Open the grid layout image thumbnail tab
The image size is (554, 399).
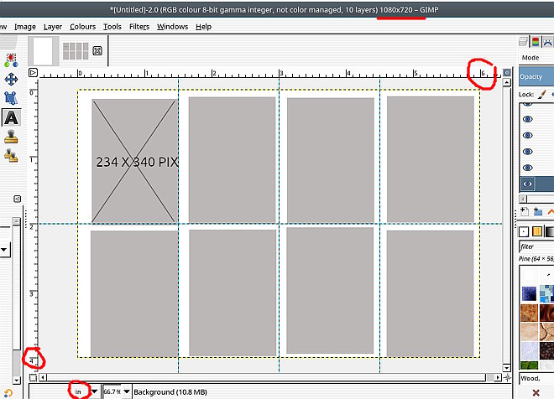click(x=76, y=51)
